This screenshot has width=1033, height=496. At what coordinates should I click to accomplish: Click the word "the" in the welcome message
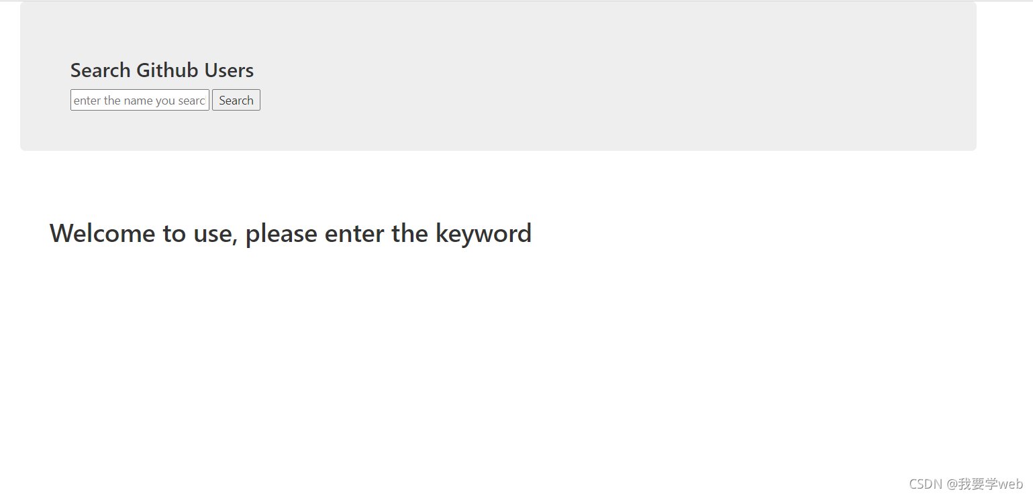click(410, 233)
